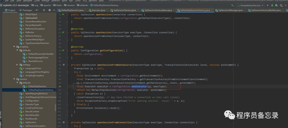Close the Executor.java tab
This screenshot has width=288, height=128.
pos(107,10)
